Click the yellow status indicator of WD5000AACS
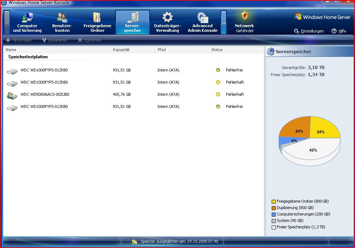 (x=218, y=94)
